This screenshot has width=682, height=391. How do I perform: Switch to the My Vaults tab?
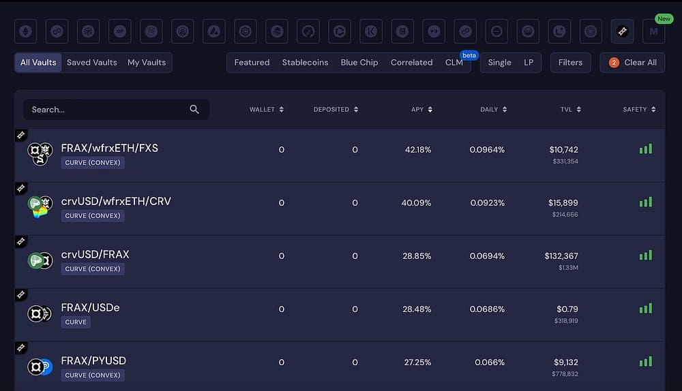[147, 63]
